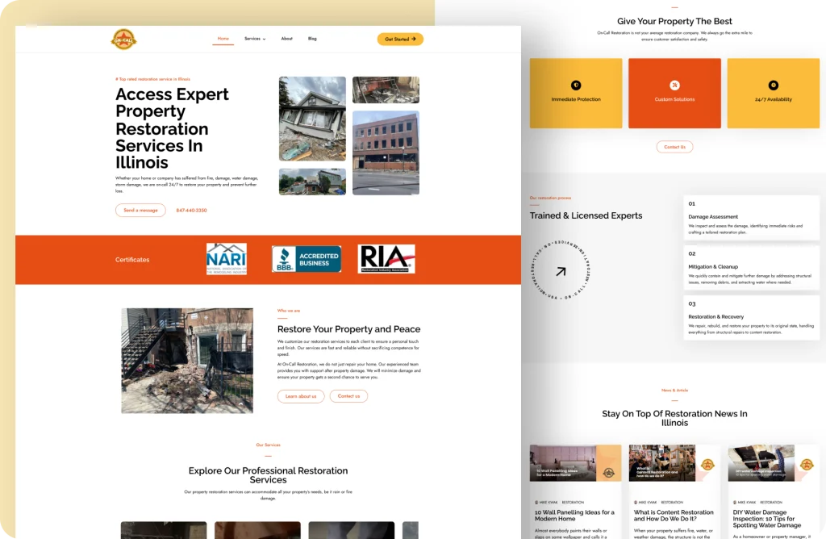Click the circular arrow badge icon
The image size is (826, 539).
point(561,271)
